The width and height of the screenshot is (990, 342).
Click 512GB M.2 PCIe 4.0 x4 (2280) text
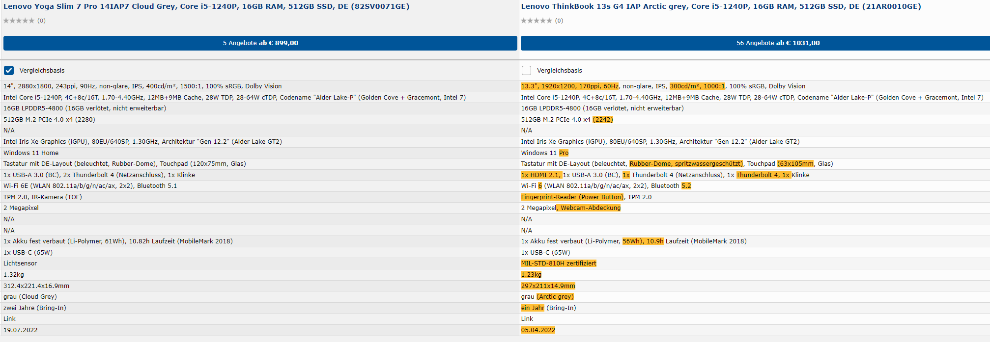click(49, 120)
